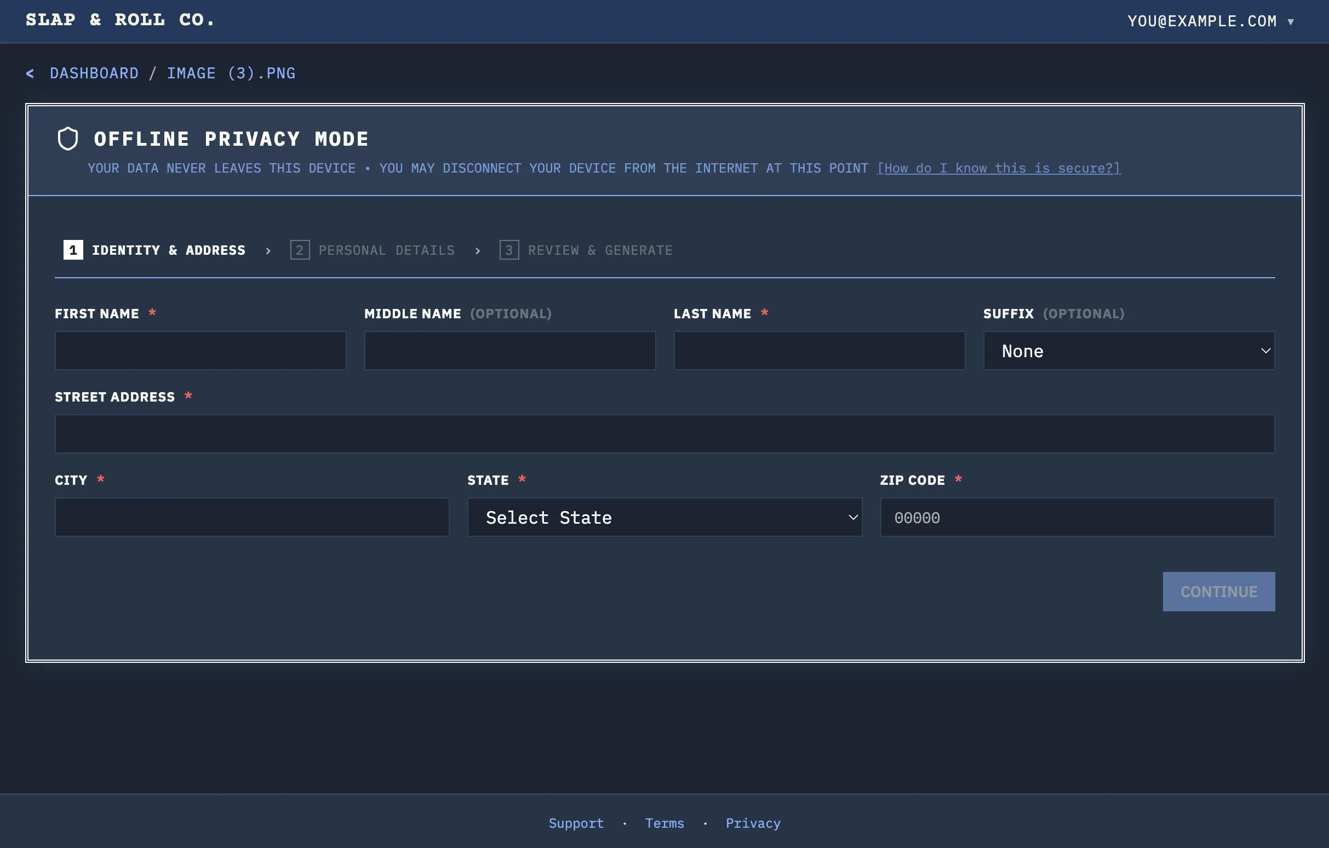Open the you@example.com account menu
1329x848 pixels.
(1210, 21)
